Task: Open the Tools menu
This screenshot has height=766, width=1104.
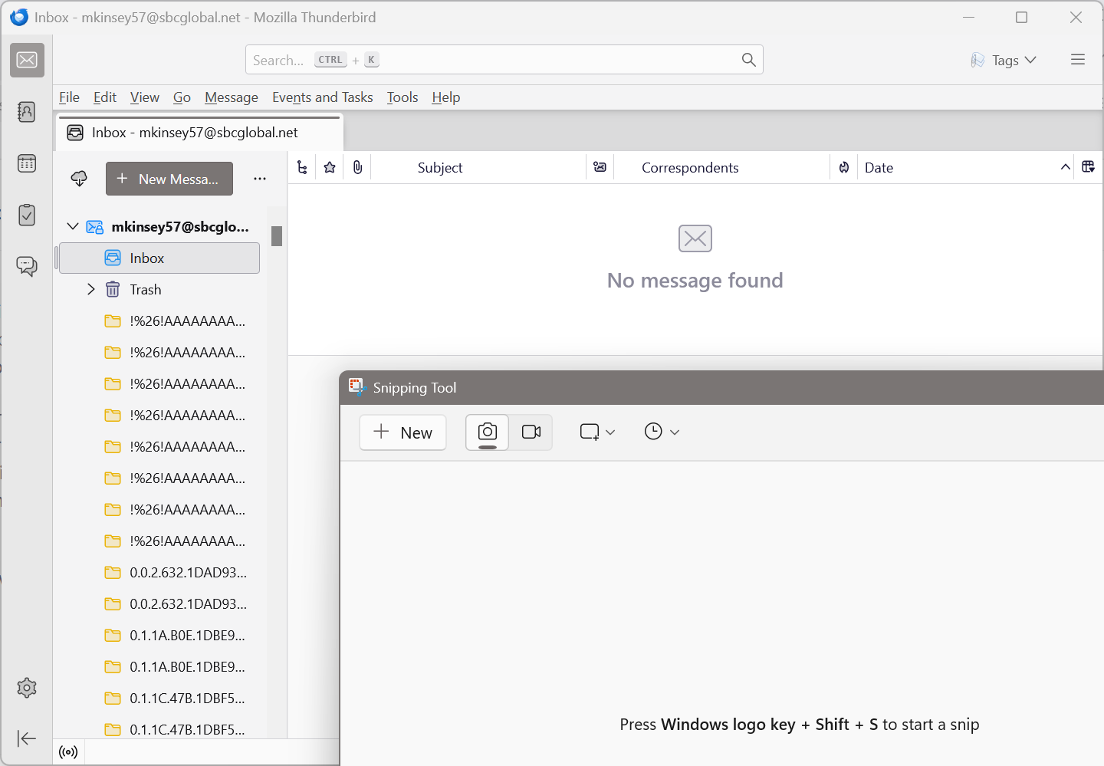Action: click(402, 97)
